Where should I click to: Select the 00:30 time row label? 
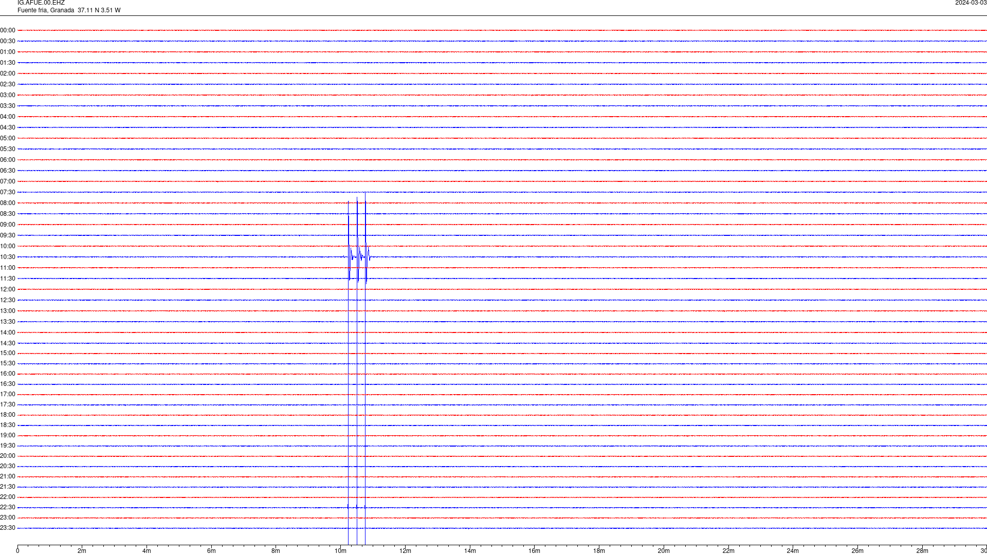[x=8, y=41]
